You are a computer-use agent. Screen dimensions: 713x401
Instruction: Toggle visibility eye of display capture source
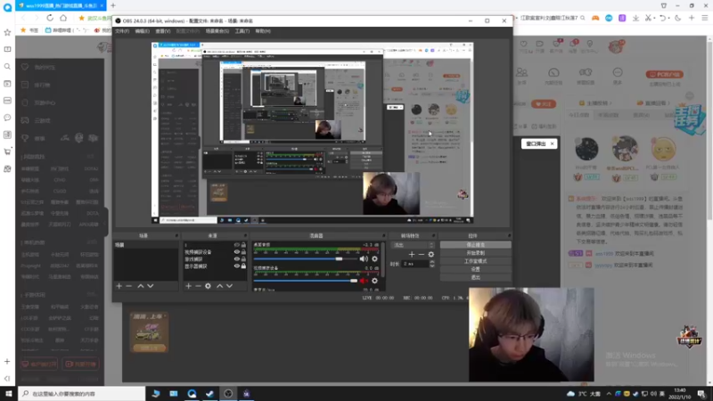coord(236,266)
